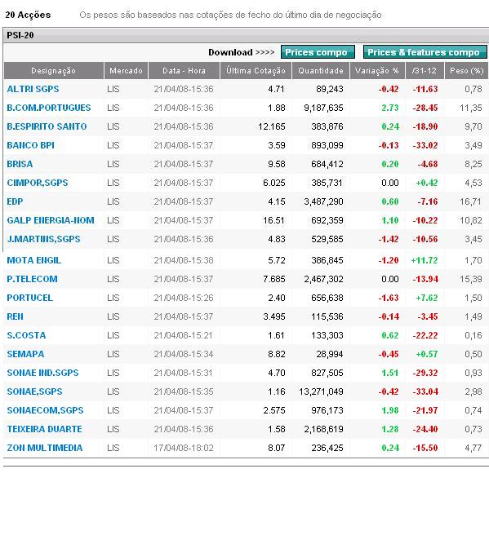Click the Última Cotação column header

pos(256,71)
